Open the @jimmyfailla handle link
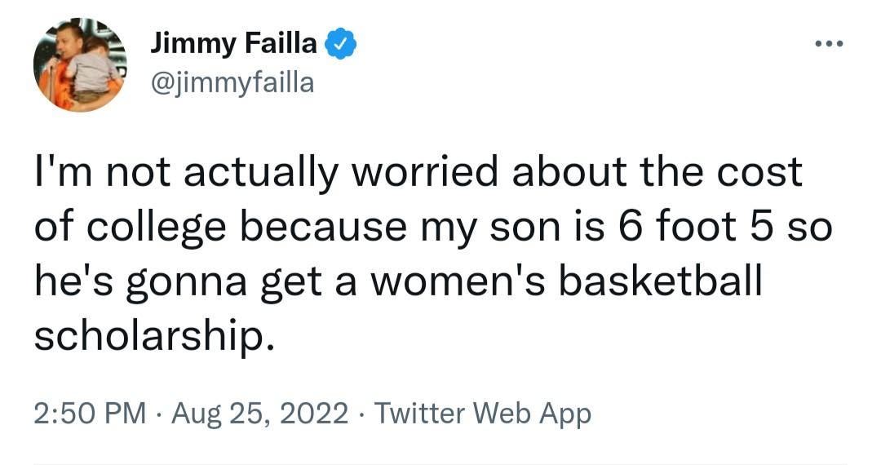This screenshot has height=465, width=881. [232, 82]
